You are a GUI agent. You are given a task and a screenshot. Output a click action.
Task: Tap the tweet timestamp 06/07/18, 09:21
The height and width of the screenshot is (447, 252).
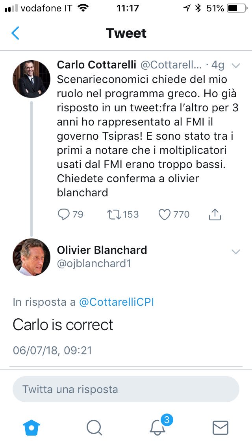click(x=52, y=350)
